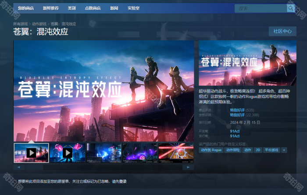307x195 pixels.
Task: Click the 请先登录 login link
Action: (119, 181)
